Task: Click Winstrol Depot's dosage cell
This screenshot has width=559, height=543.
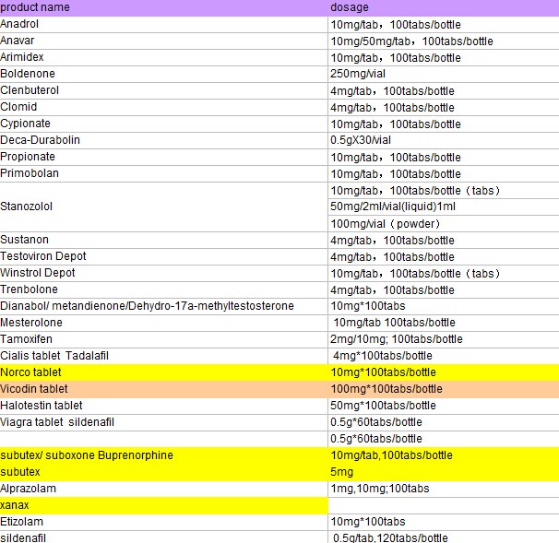Action: [x=444, y=273]
